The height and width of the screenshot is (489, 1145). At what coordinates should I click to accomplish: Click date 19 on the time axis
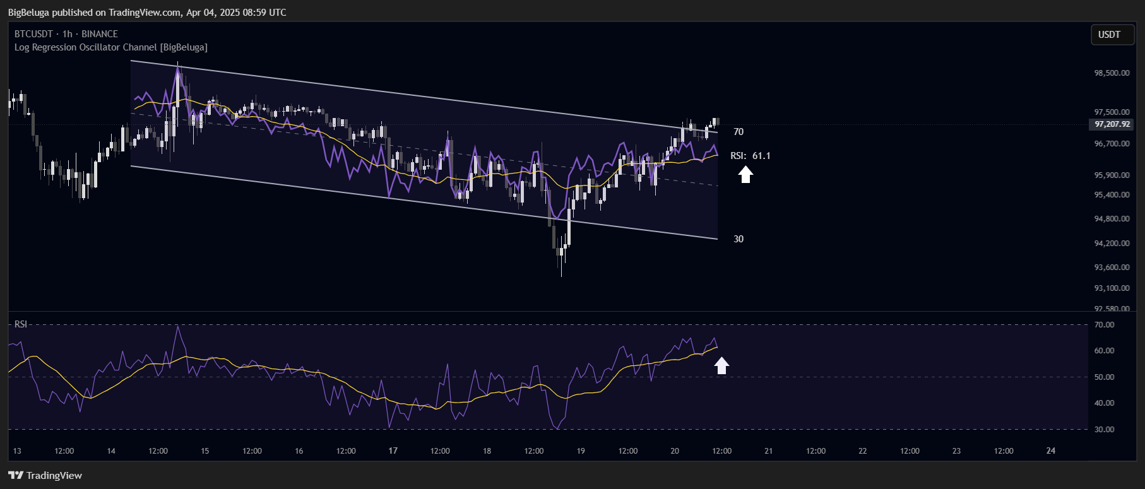click(581, 451)
